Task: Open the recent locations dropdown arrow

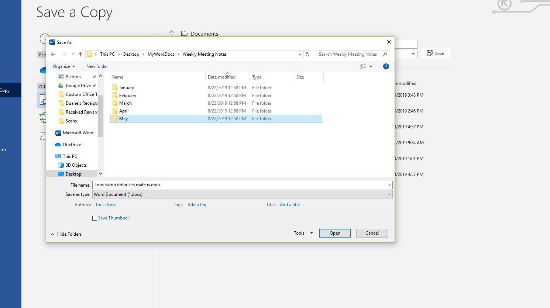Action: click(73, 54)
